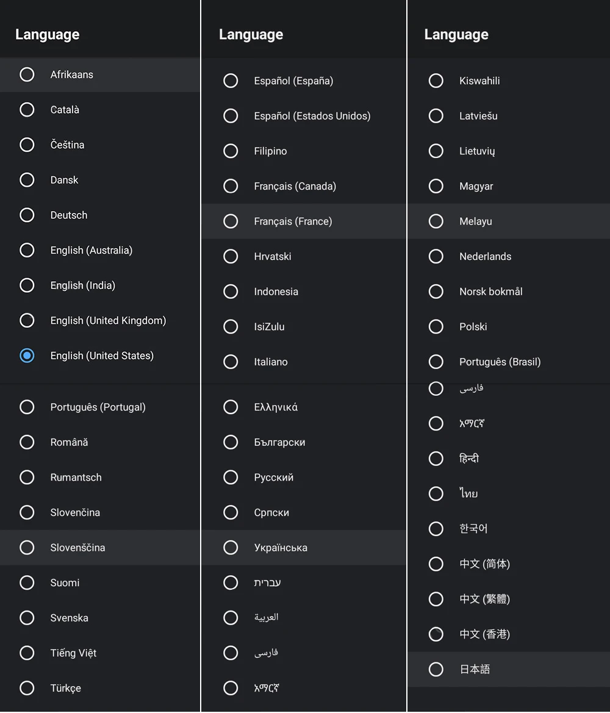
Task: Pick the highlighted Français (France) option
Action: click(x=303, y=221)
